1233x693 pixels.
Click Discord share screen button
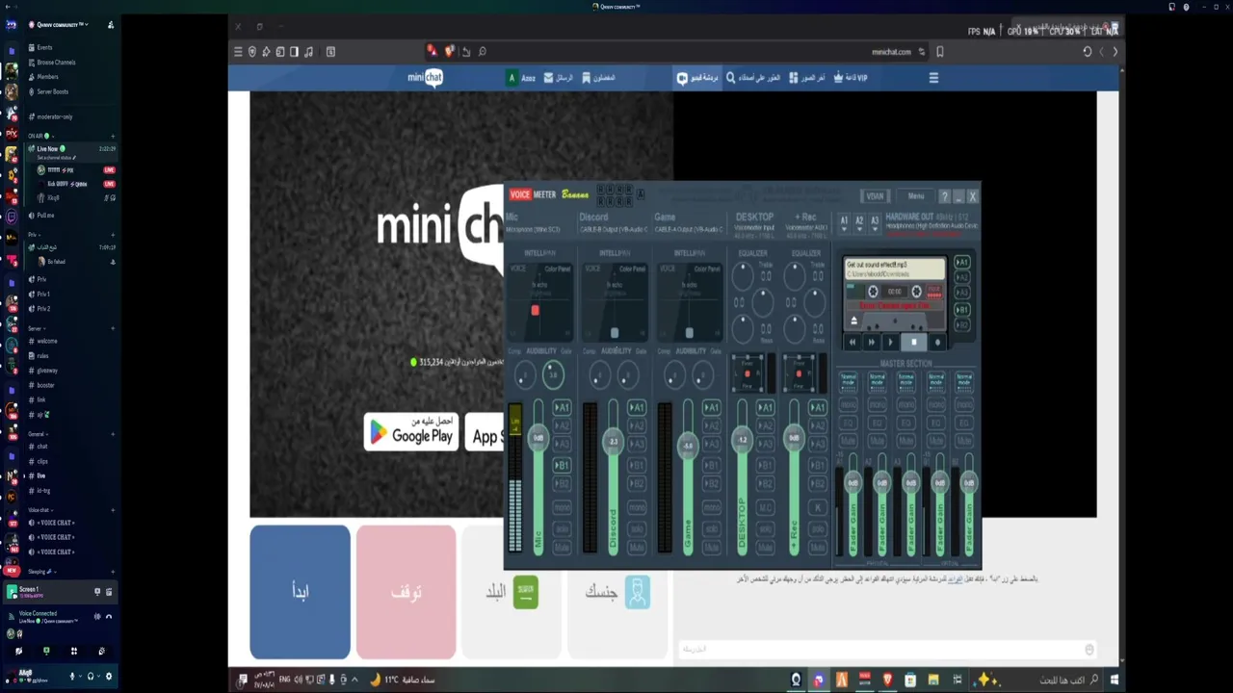[45, 652]
